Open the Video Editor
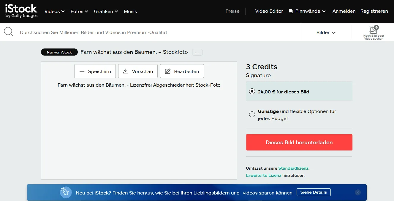 [x=269, y=11]
